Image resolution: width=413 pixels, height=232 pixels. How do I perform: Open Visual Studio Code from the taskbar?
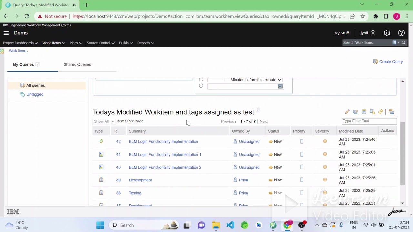point(230,225)
